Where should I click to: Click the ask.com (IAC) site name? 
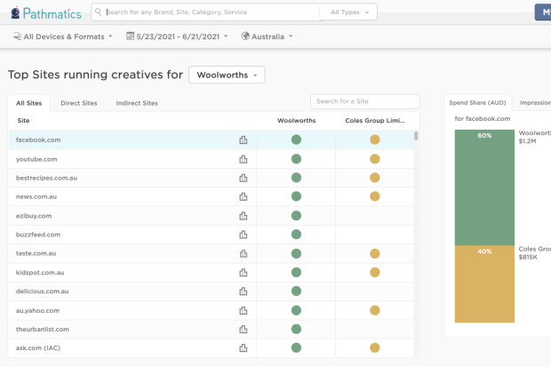[38, 347]
